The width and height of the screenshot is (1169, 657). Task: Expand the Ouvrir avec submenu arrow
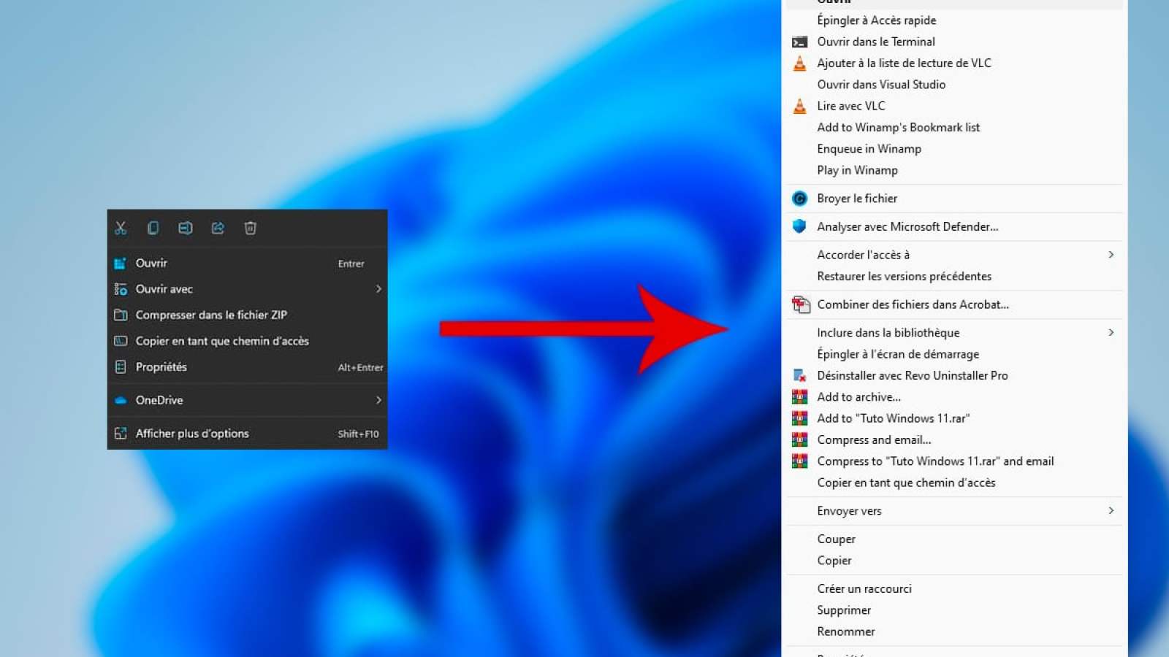[x=378, y=289]
